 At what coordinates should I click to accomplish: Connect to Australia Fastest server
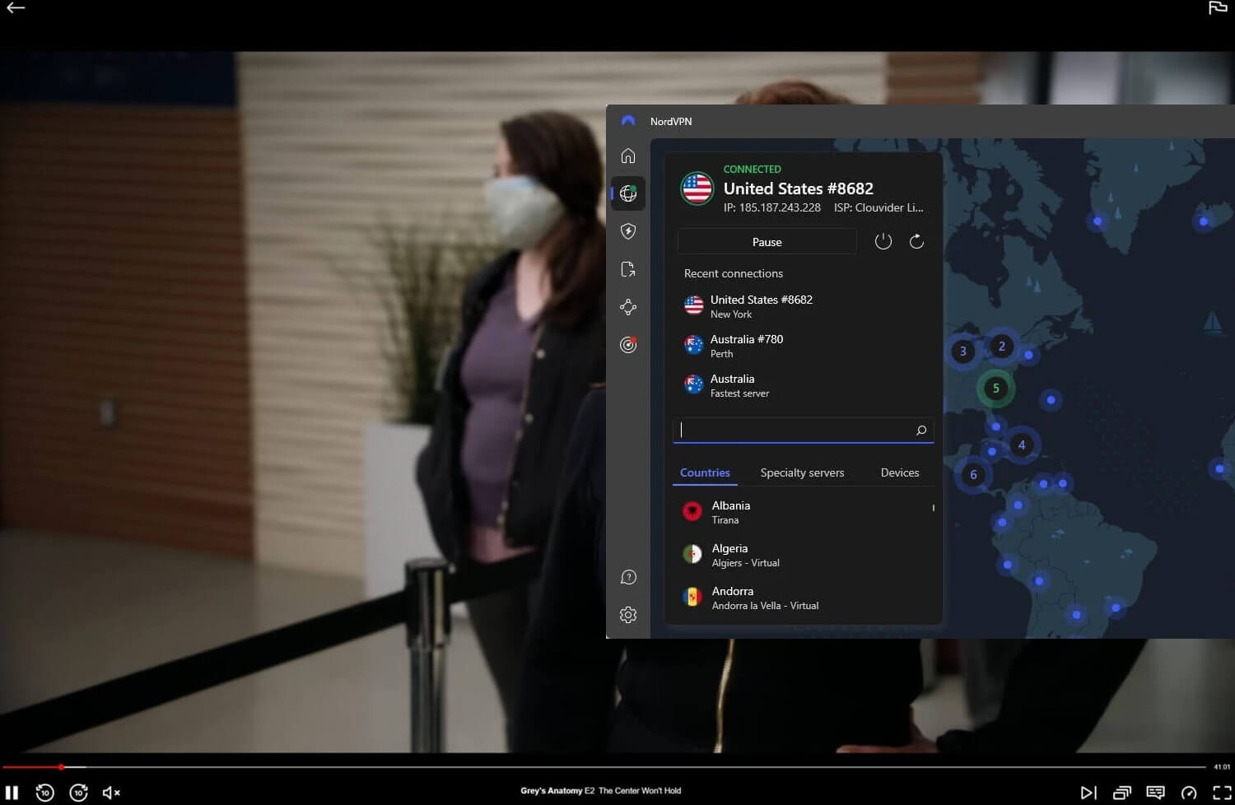coord(803,385)
